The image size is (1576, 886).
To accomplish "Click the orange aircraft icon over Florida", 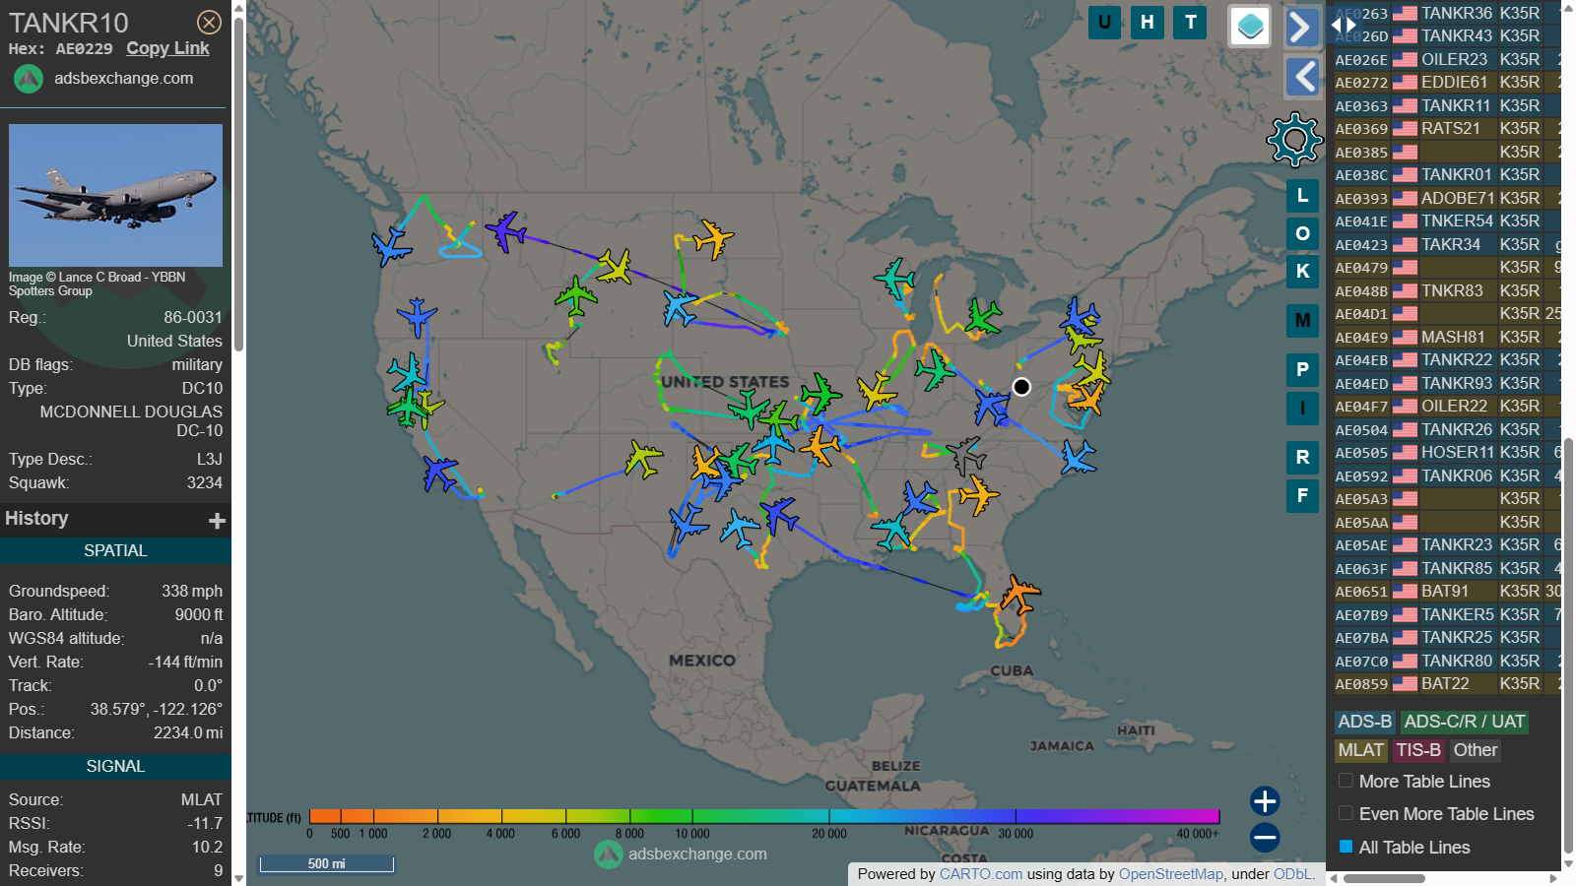I will 1020,595.
